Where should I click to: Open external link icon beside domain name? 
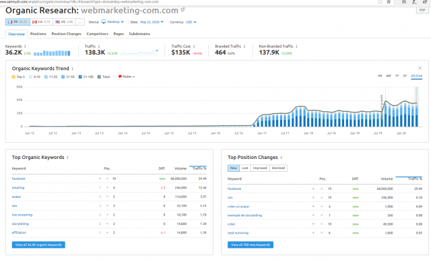[183, 10]
